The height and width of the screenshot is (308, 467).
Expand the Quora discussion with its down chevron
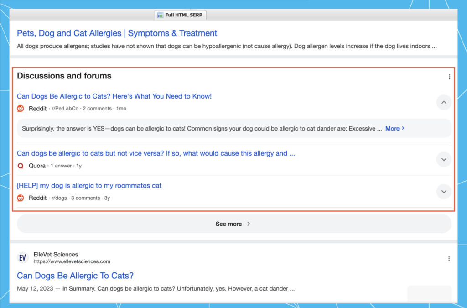click(443, 159)
